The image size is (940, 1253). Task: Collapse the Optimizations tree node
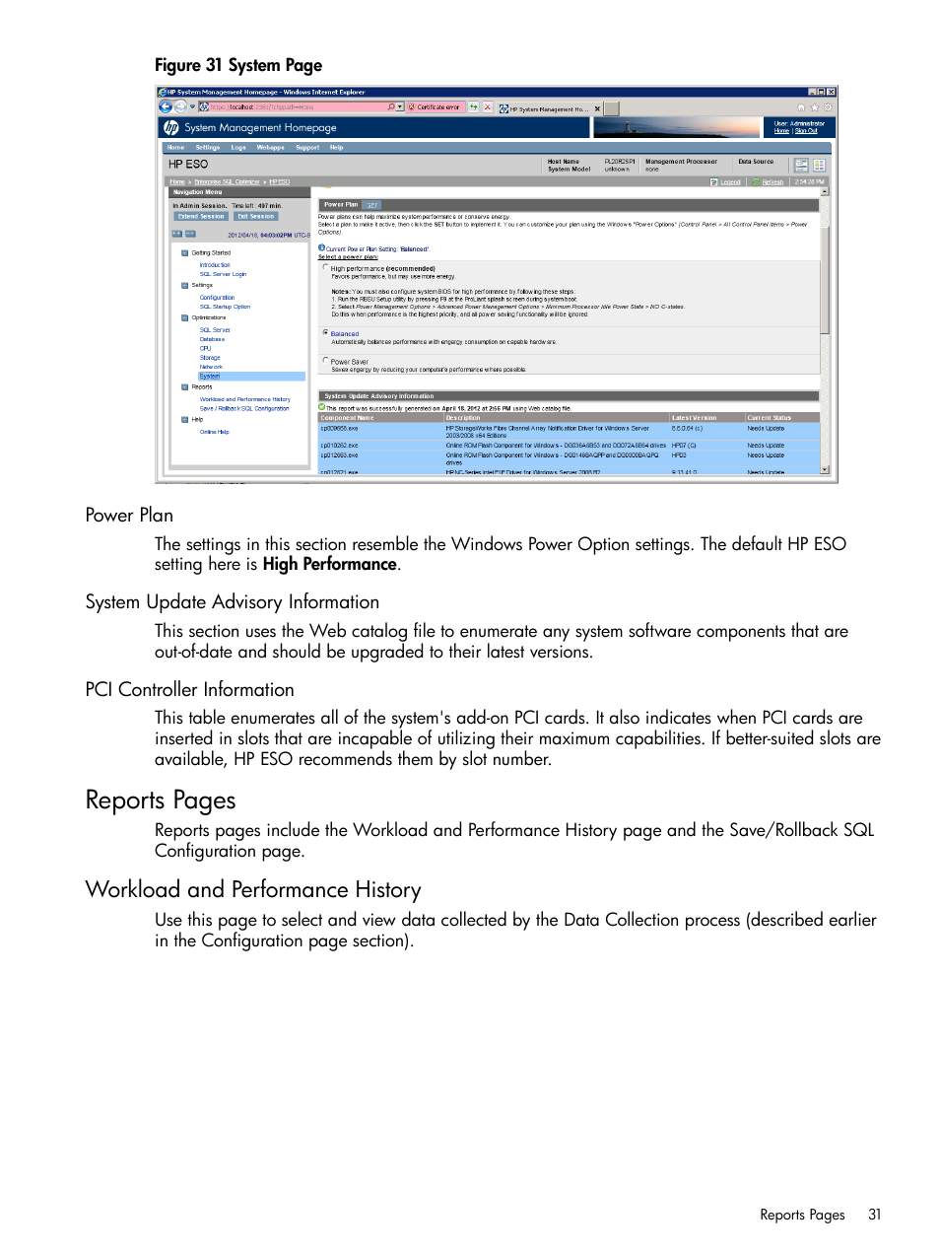click(x=184, y=317)
